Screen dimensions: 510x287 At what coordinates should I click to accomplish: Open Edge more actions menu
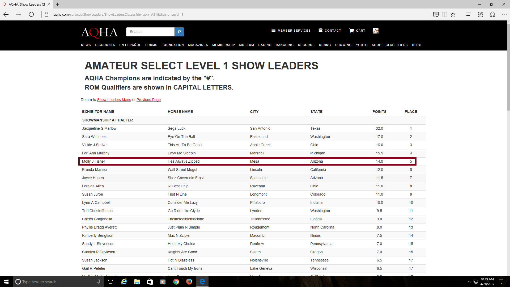point(504,14)
